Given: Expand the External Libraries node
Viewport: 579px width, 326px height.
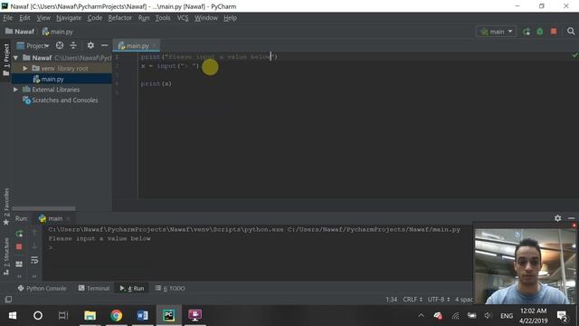Looking at the screenshot, I should 16,90.
